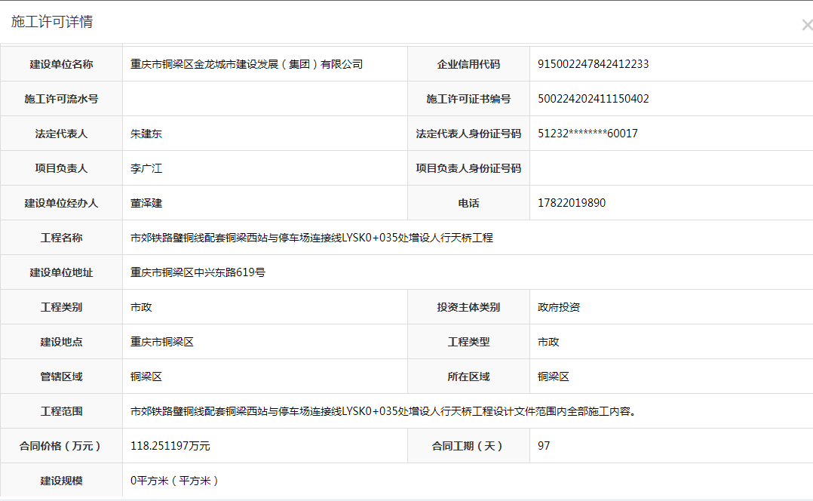Close the 施工许可详情 dialog
The height and width of the screenshot is (501, 813).
[x=806, y=25]
